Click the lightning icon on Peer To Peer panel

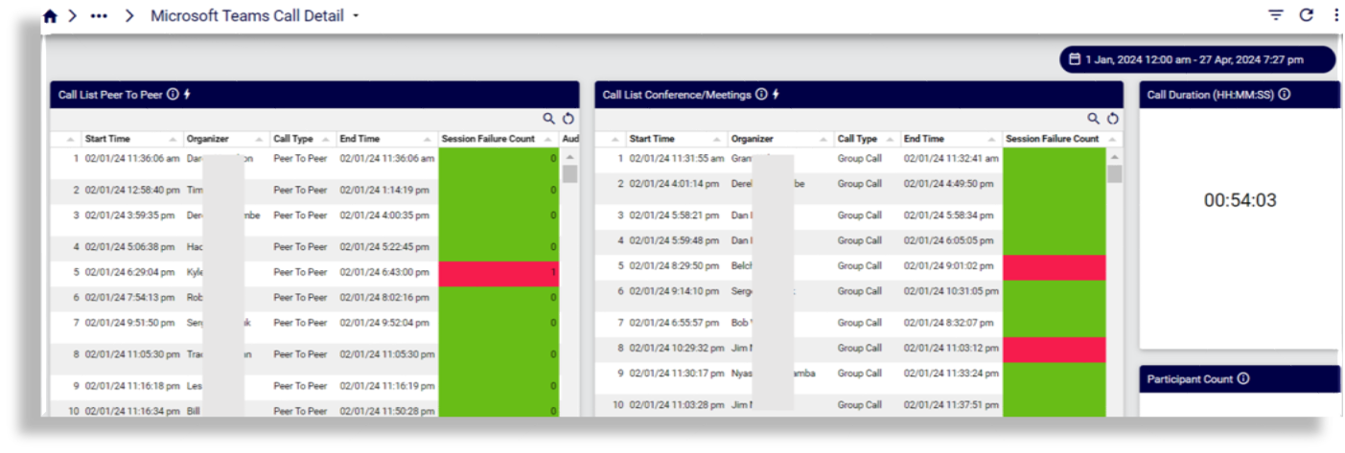click(187, 94)
